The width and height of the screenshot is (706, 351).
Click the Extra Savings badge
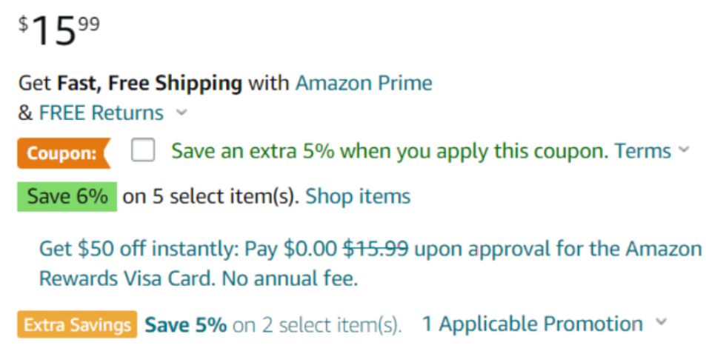coord(77,324)
